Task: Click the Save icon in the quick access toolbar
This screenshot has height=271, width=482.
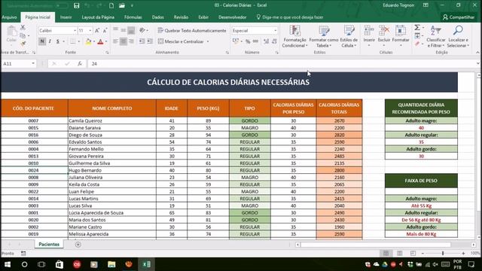Action: click(77, 5)
